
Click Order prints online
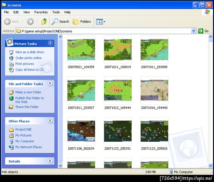[29, 58]
